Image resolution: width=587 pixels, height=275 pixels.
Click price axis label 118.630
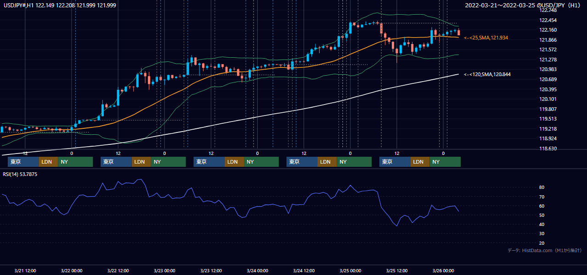coord(548,148)
